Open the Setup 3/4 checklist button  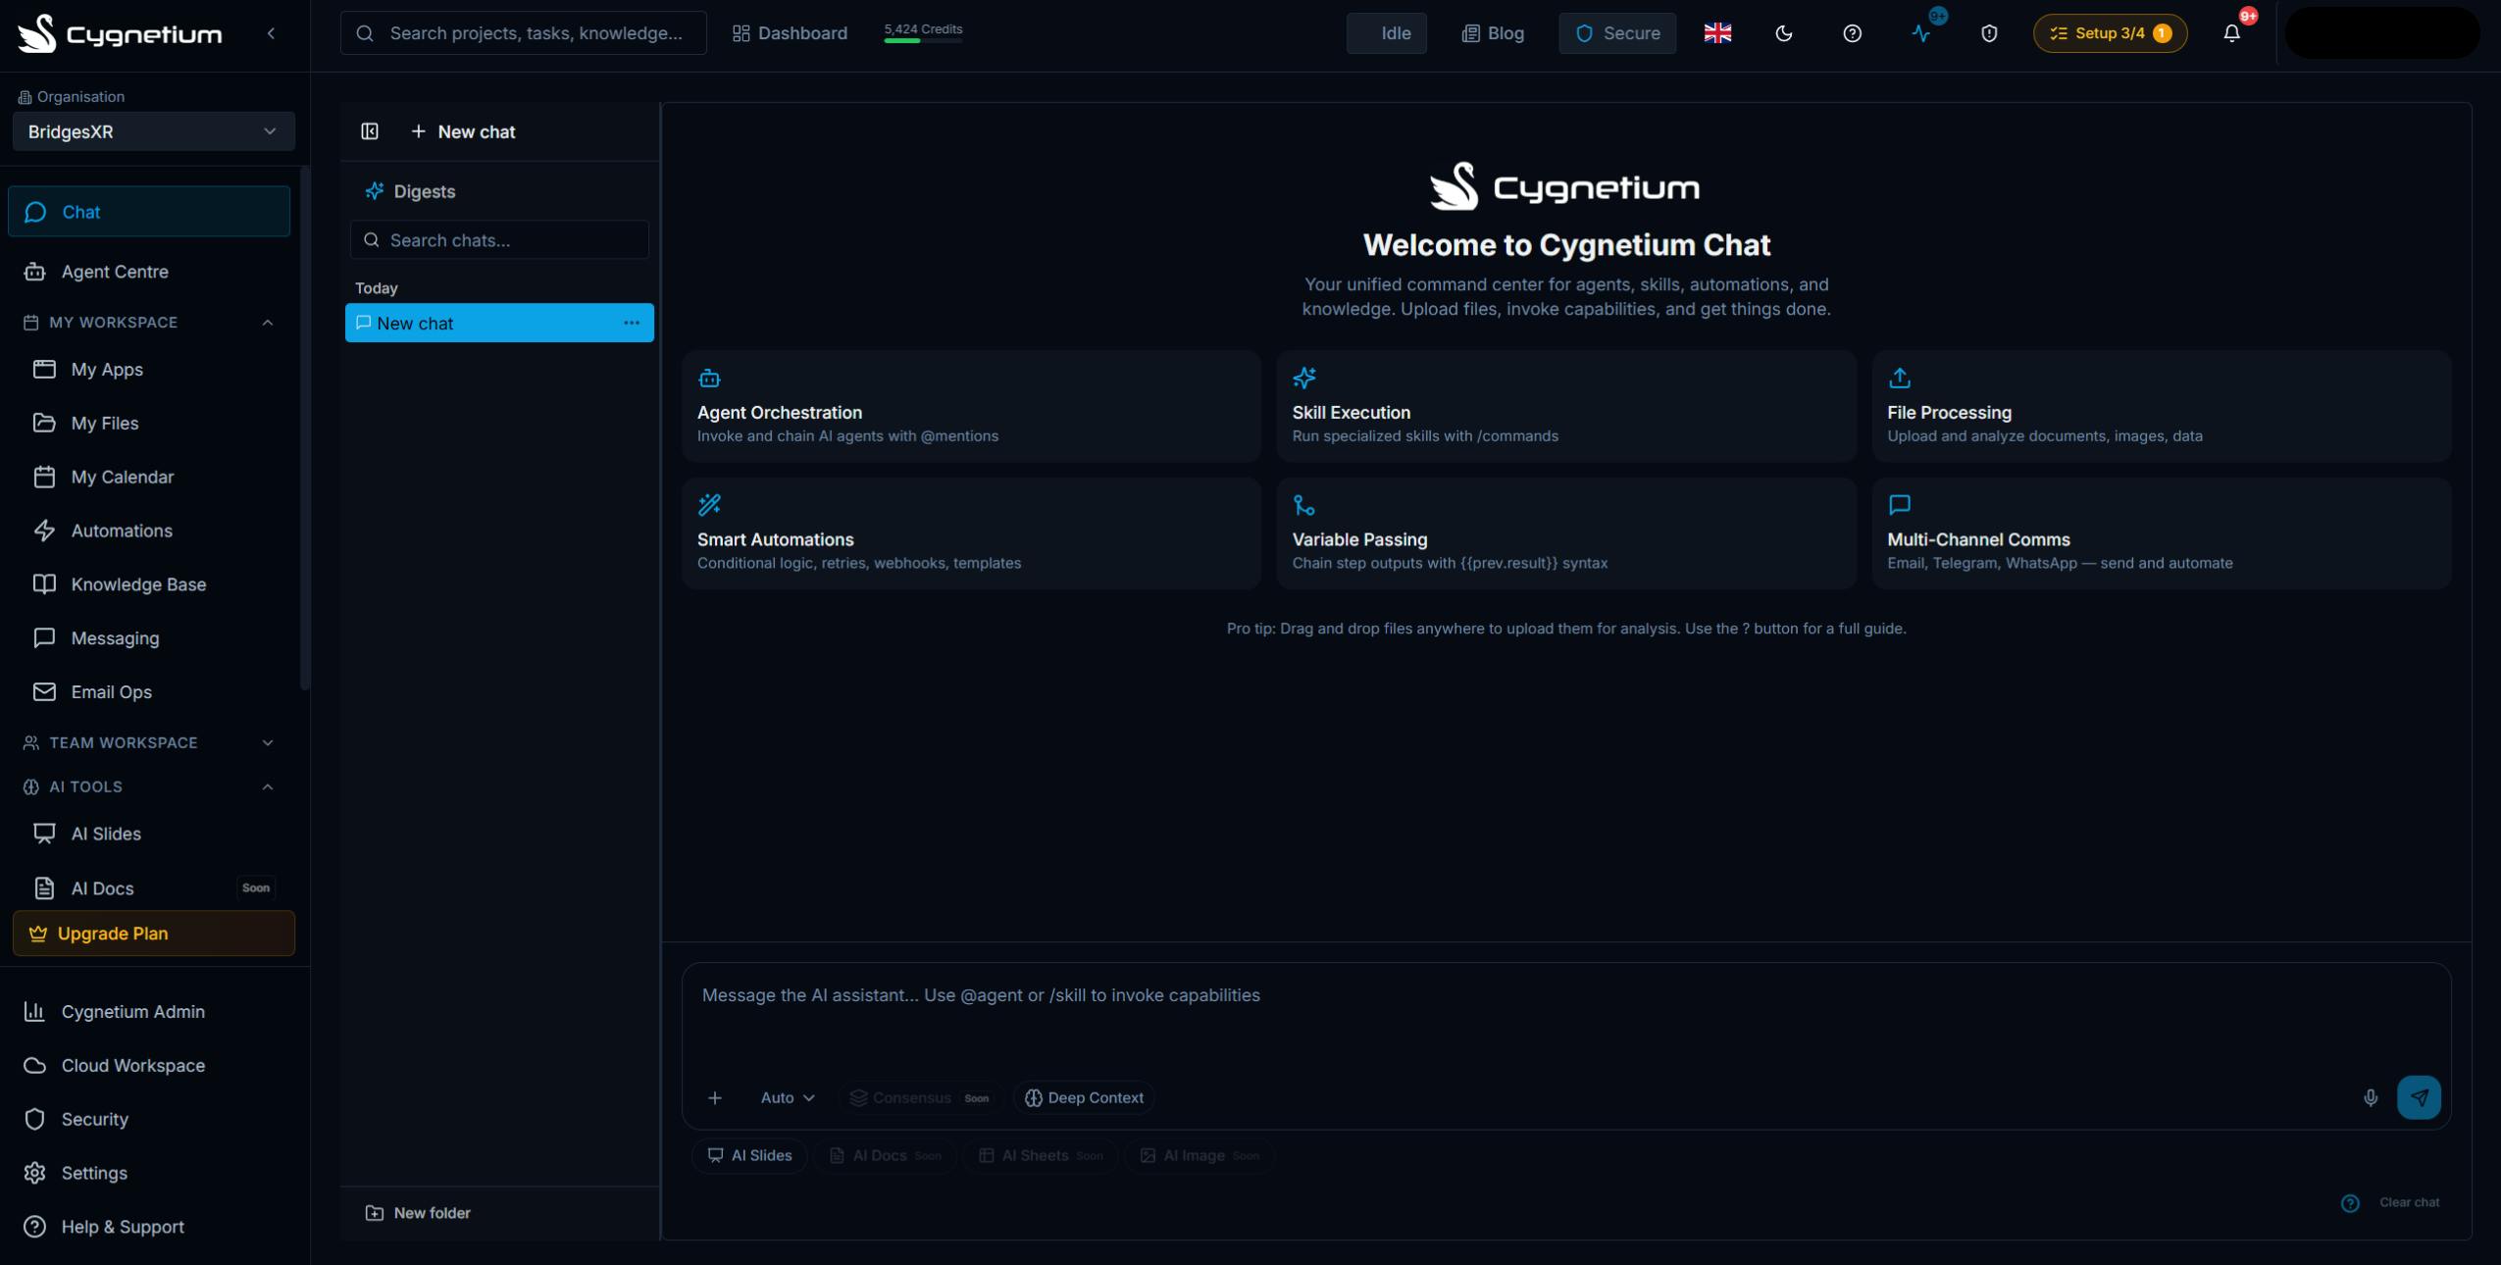(x=2110, y=33)
